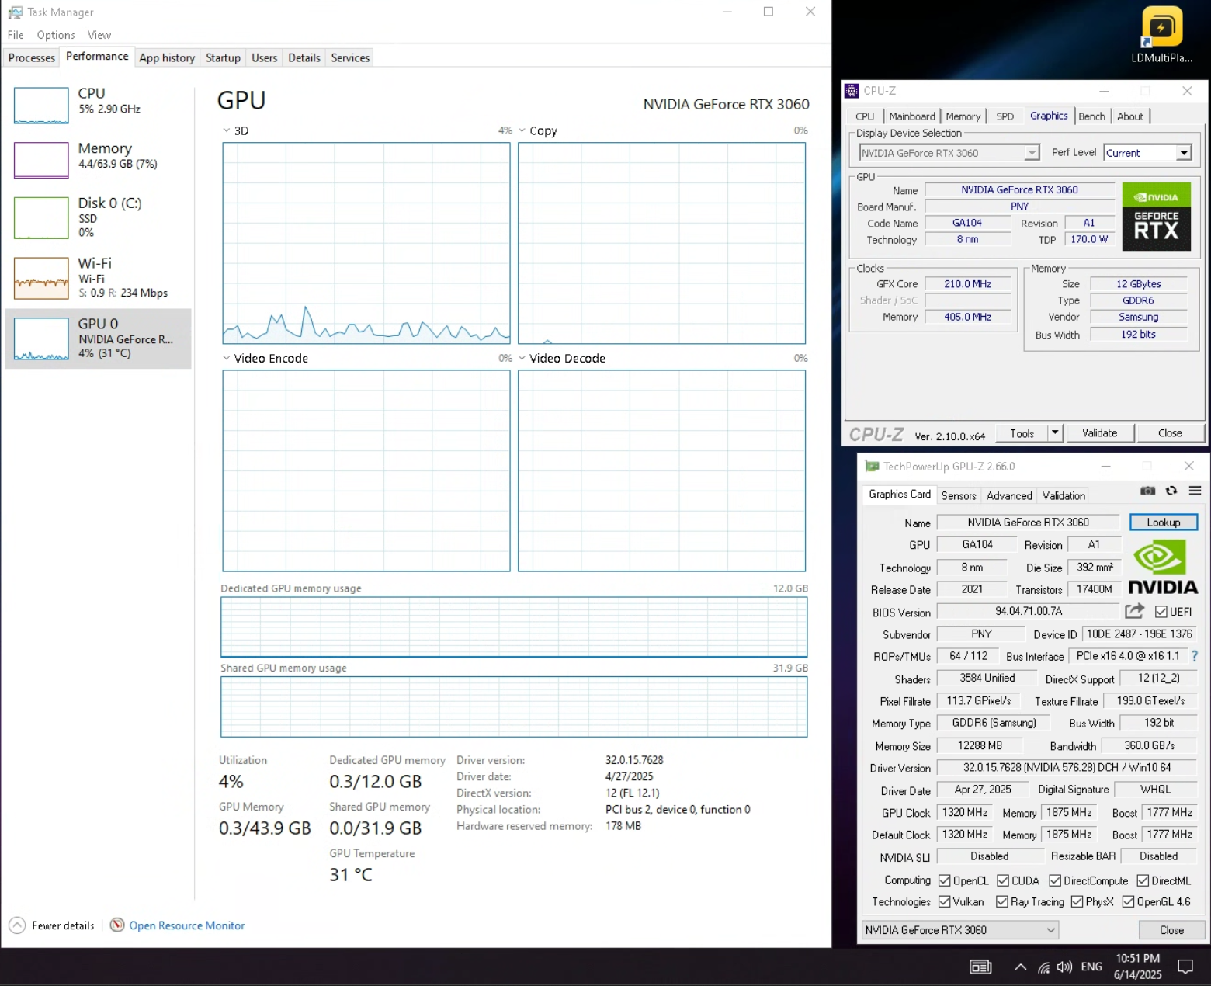This screenshot has height=986, width=1211.
Task: Click the taskbar volume speaker icon
Action: [x=1064, y=967]
